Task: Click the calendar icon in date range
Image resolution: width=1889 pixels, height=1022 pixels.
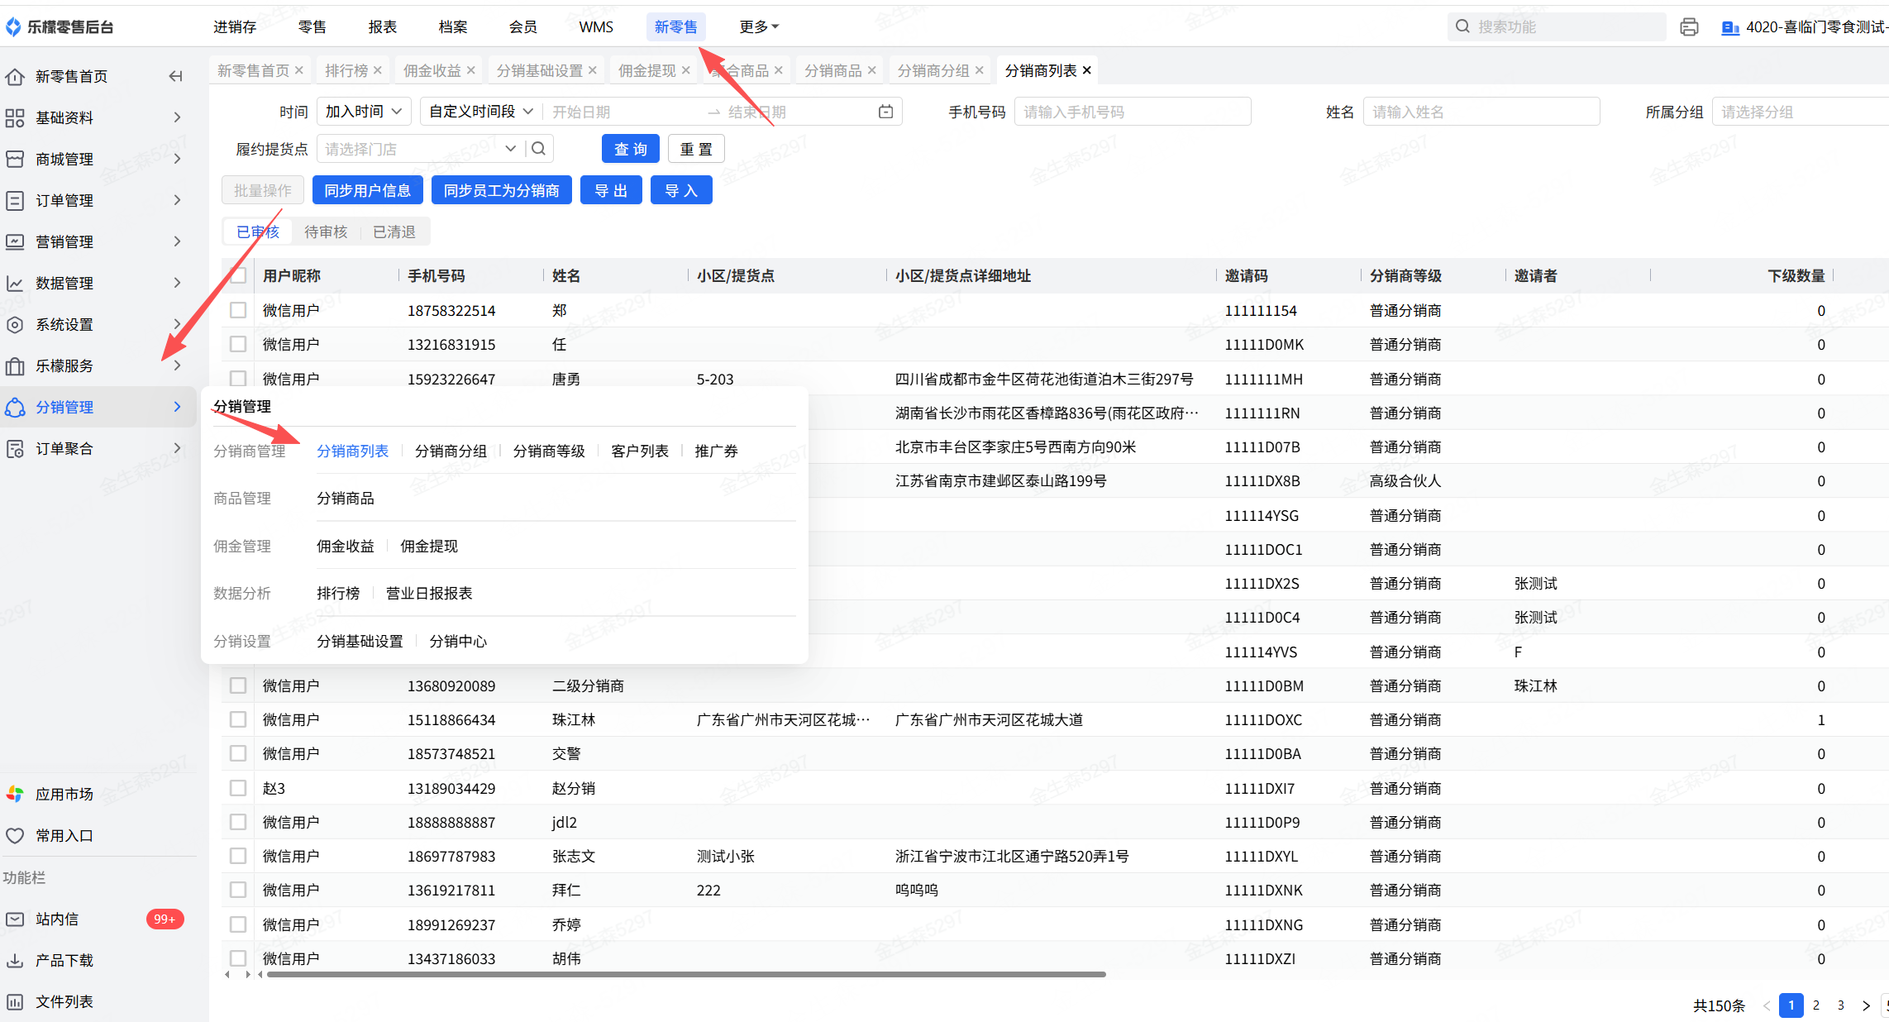Action: [885, 112]
